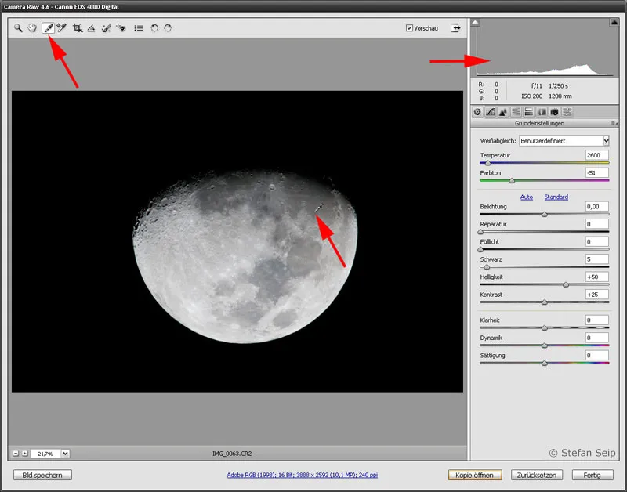Click the Kopie öffnen button
Viewport: 627px width, 492px height.
[475, 475]
